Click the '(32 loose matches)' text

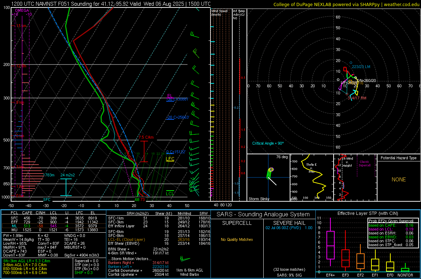(x=289, y=269)
